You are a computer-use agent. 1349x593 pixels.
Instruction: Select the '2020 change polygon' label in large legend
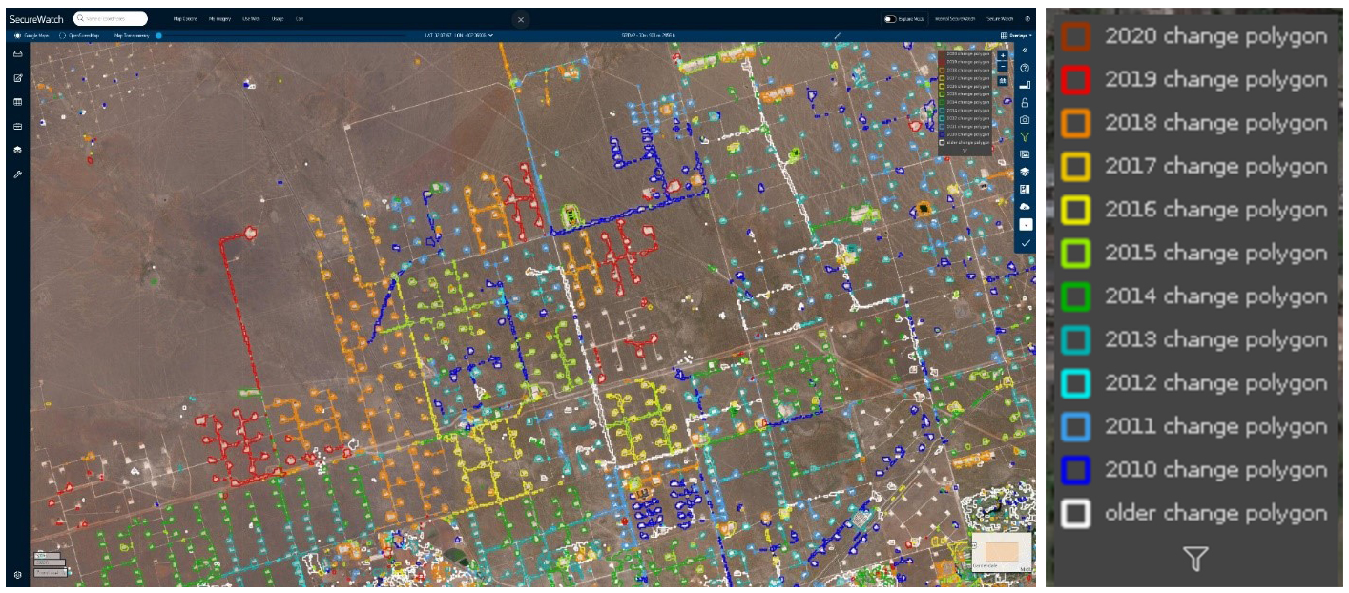coord(1215,36)
